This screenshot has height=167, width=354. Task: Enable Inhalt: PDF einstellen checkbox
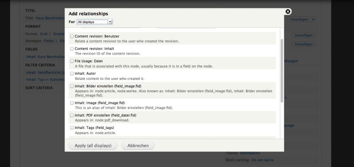click(x=72, y=115)
